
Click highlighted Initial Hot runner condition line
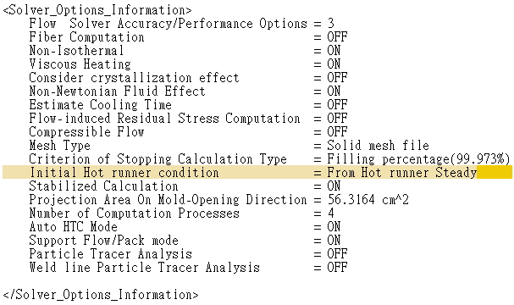click(x=257, y=173)
